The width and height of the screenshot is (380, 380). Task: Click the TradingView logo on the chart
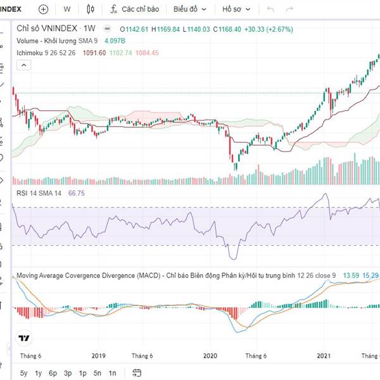click(24, 338)
